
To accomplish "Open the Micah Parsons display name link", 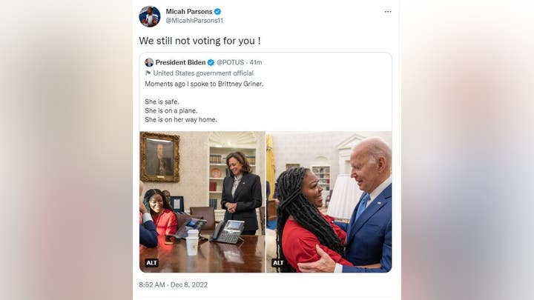I will tap(189, 12).
